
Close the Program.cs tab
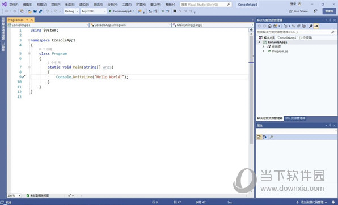tap(31, 20)
